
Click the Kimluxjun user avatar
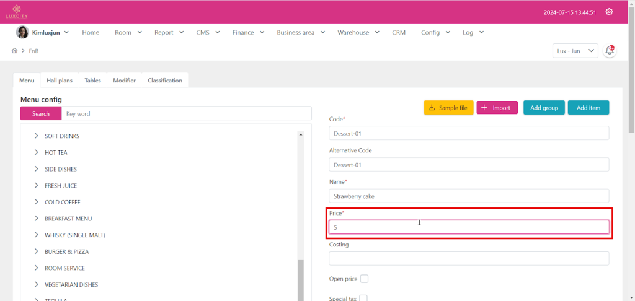(x=22, y=32)
